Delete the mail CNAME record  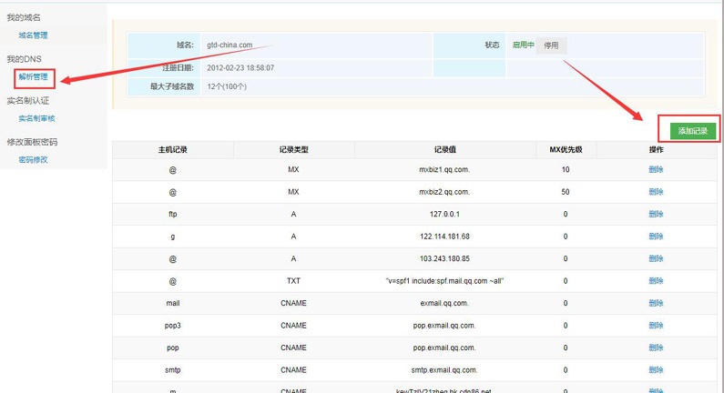656,303
